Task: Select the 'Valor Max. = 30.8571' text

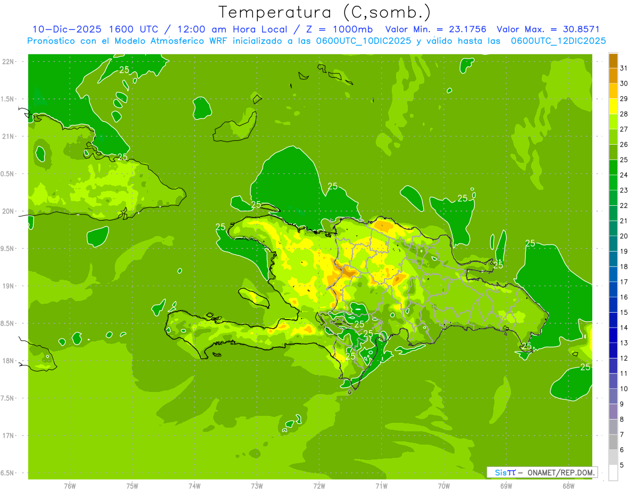Action: coord(548,29)
